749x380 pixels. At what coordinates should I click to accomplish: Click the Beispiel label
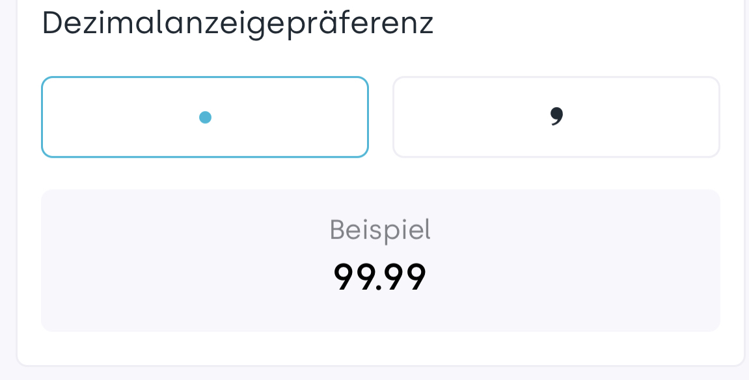(380, 229)
